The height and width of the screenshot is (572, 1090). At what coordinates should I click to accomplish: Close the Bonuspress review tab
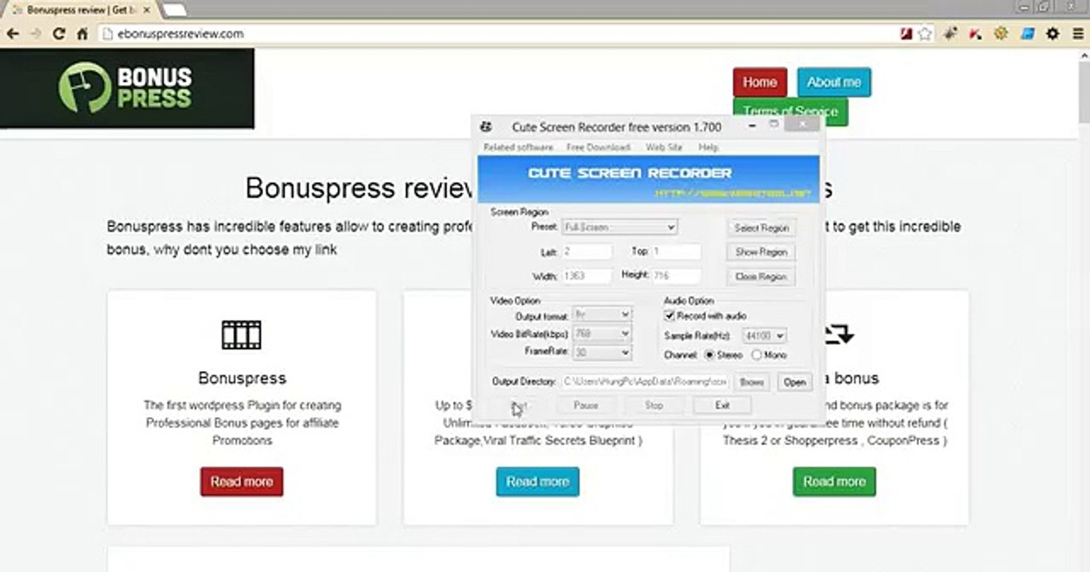coord(146,10)
